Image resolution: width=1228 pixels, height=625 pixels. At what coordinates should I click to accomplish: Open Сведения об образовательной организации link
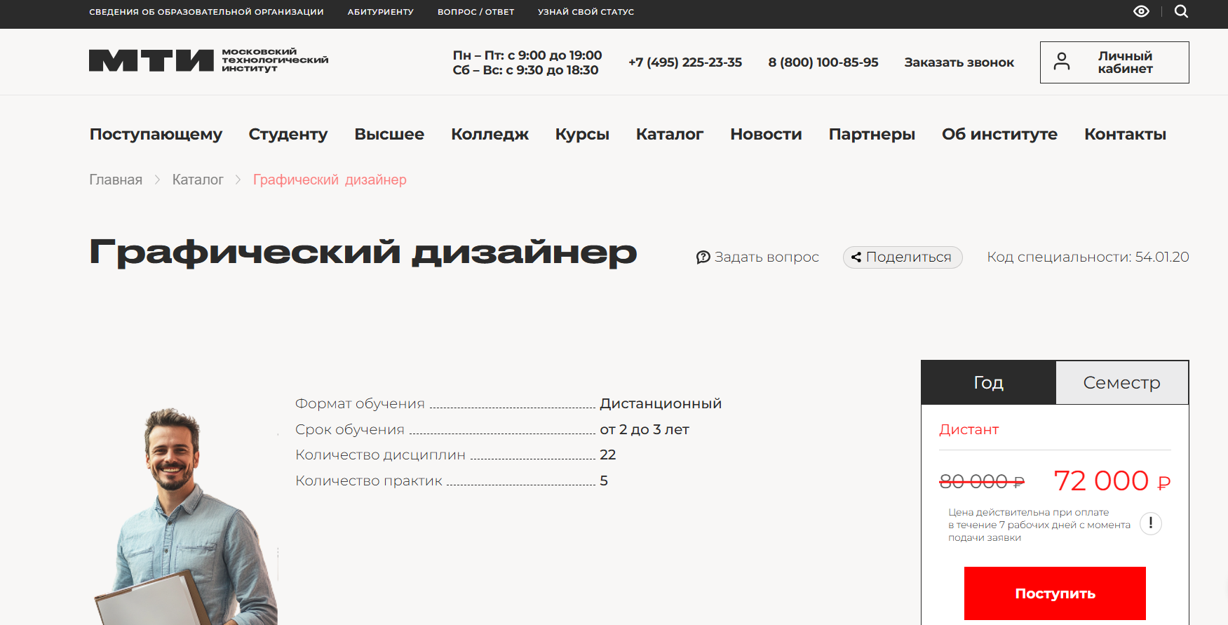206,12
